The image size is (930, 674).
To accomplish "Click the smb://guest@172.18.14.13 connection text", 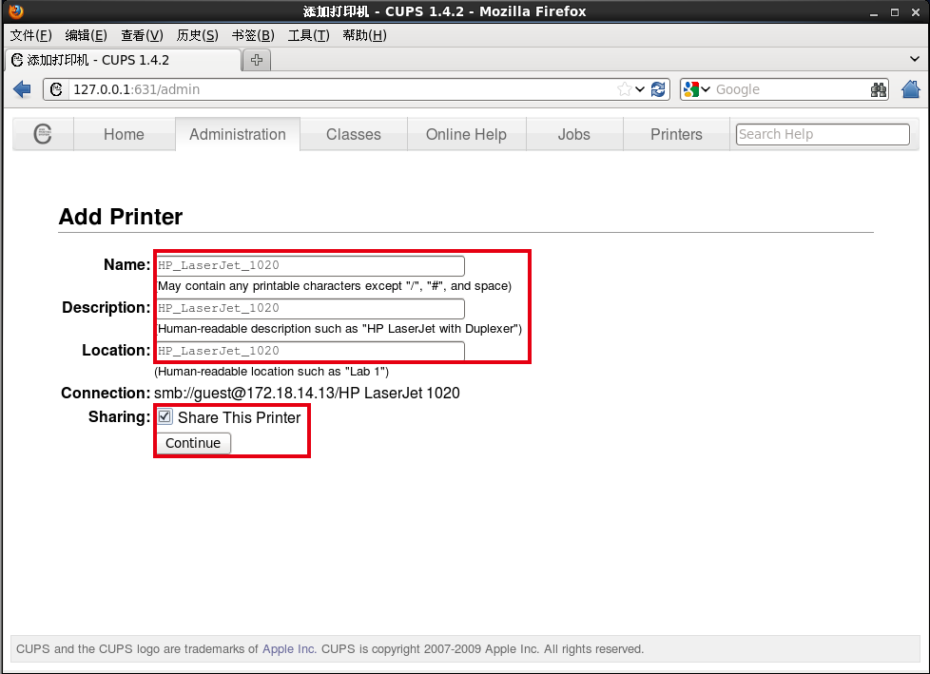I will click(x=306, y=393).
